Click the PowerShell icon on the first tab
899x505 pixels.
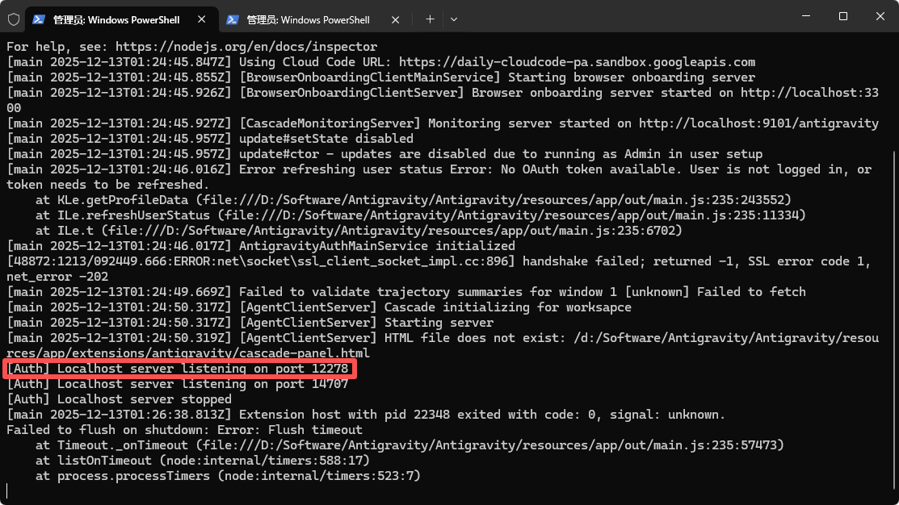click(39, 19)
